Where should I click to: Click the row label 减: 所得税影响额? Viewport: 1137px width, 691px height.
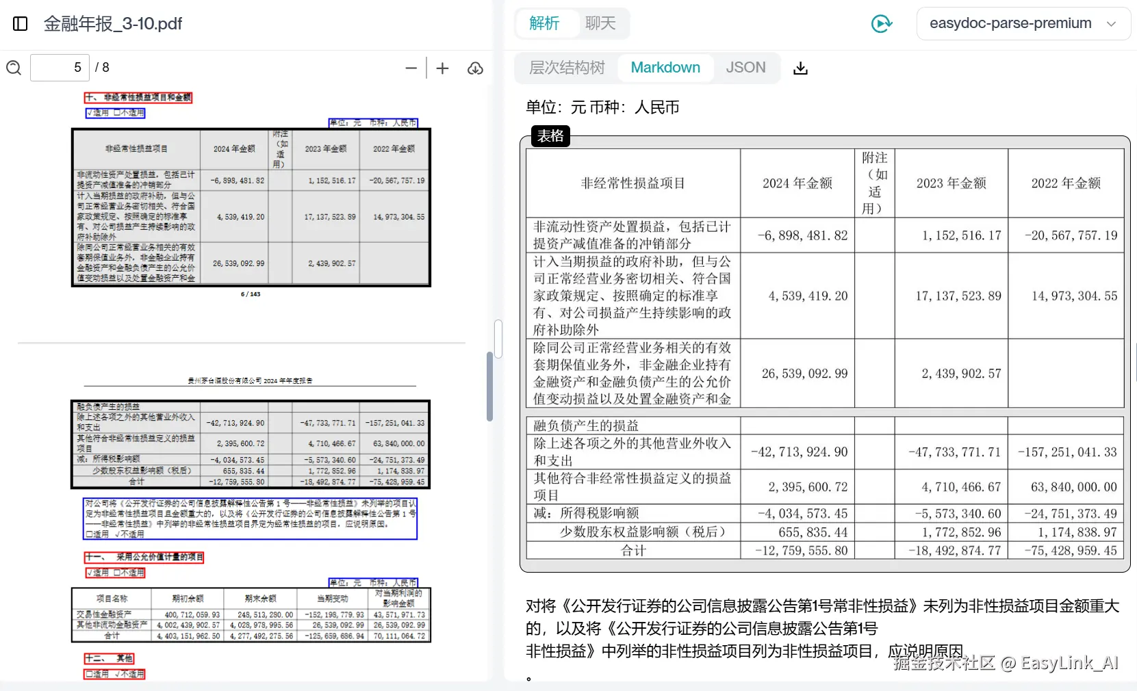click(x=586, y=513)
